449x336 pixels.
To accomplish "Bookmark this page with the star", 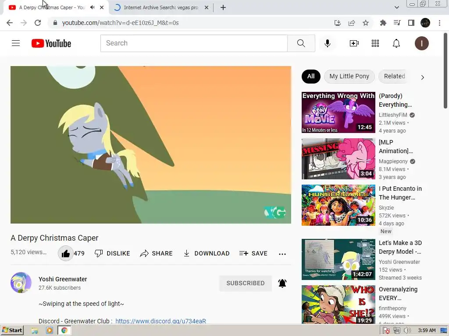I will (365, 23).
